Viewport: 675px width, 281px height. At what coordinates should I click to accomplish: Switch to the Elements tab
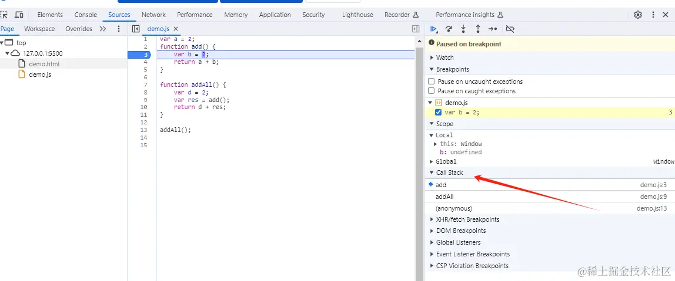click(x=50, y=15)
